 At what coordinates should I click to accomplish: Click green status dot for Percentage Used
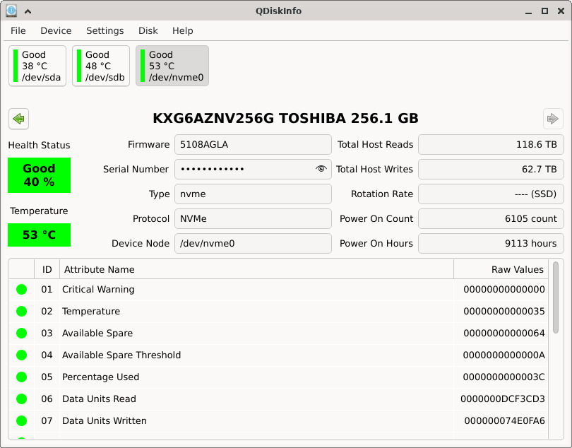[21, 377]
